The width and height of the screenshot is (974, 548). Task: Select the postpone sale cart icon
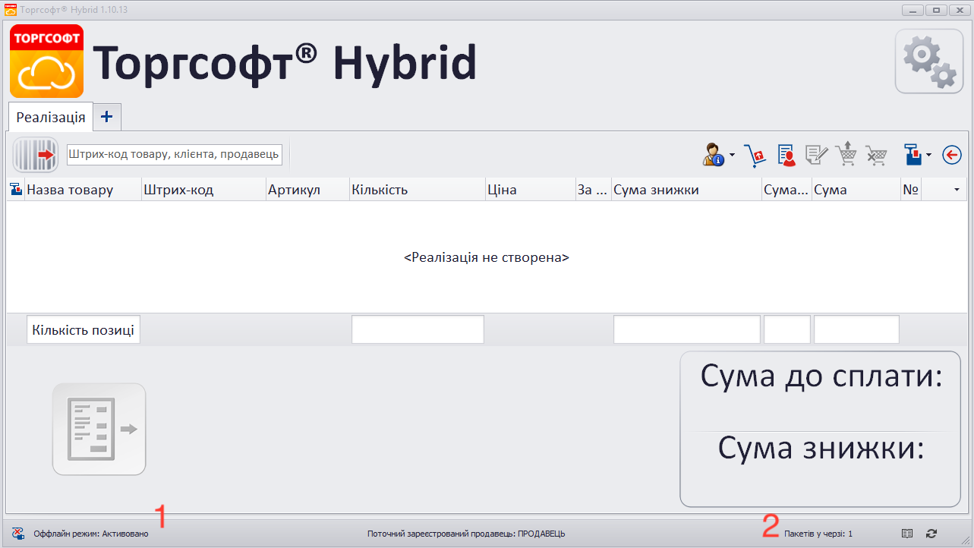click(x=845, y=155)
